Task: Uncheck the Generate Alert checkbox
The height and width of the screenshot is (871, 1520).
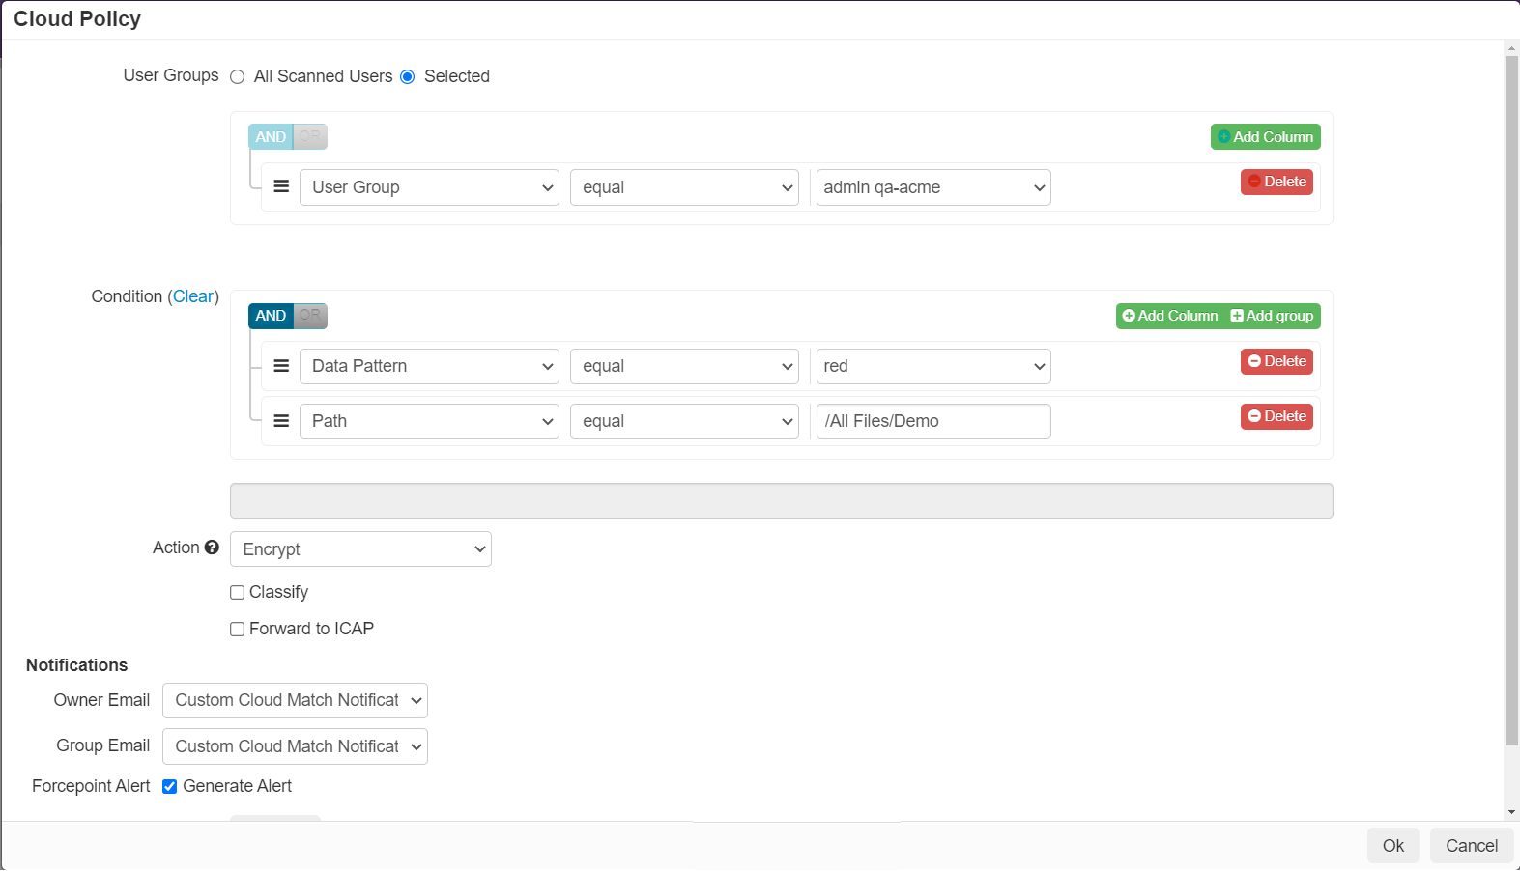Action: pos(169,787)
